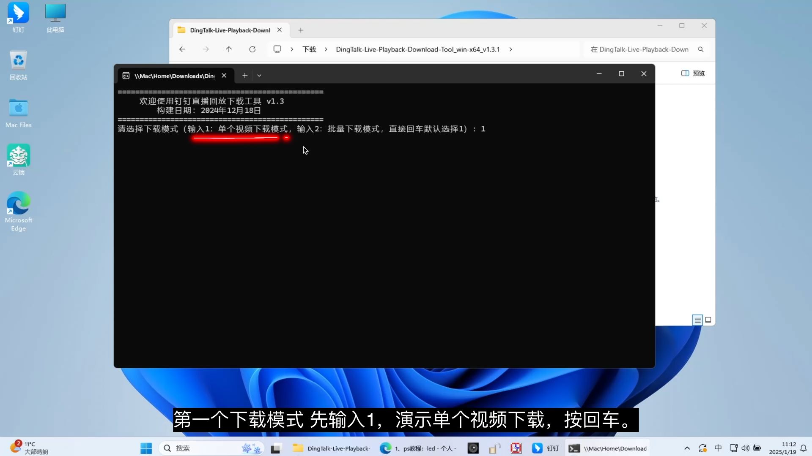Screen dimensions: 812x456
Task: Expand chevron after the 下载 breadcrumb
Action: pyautogui.click(x=326, y=49)
